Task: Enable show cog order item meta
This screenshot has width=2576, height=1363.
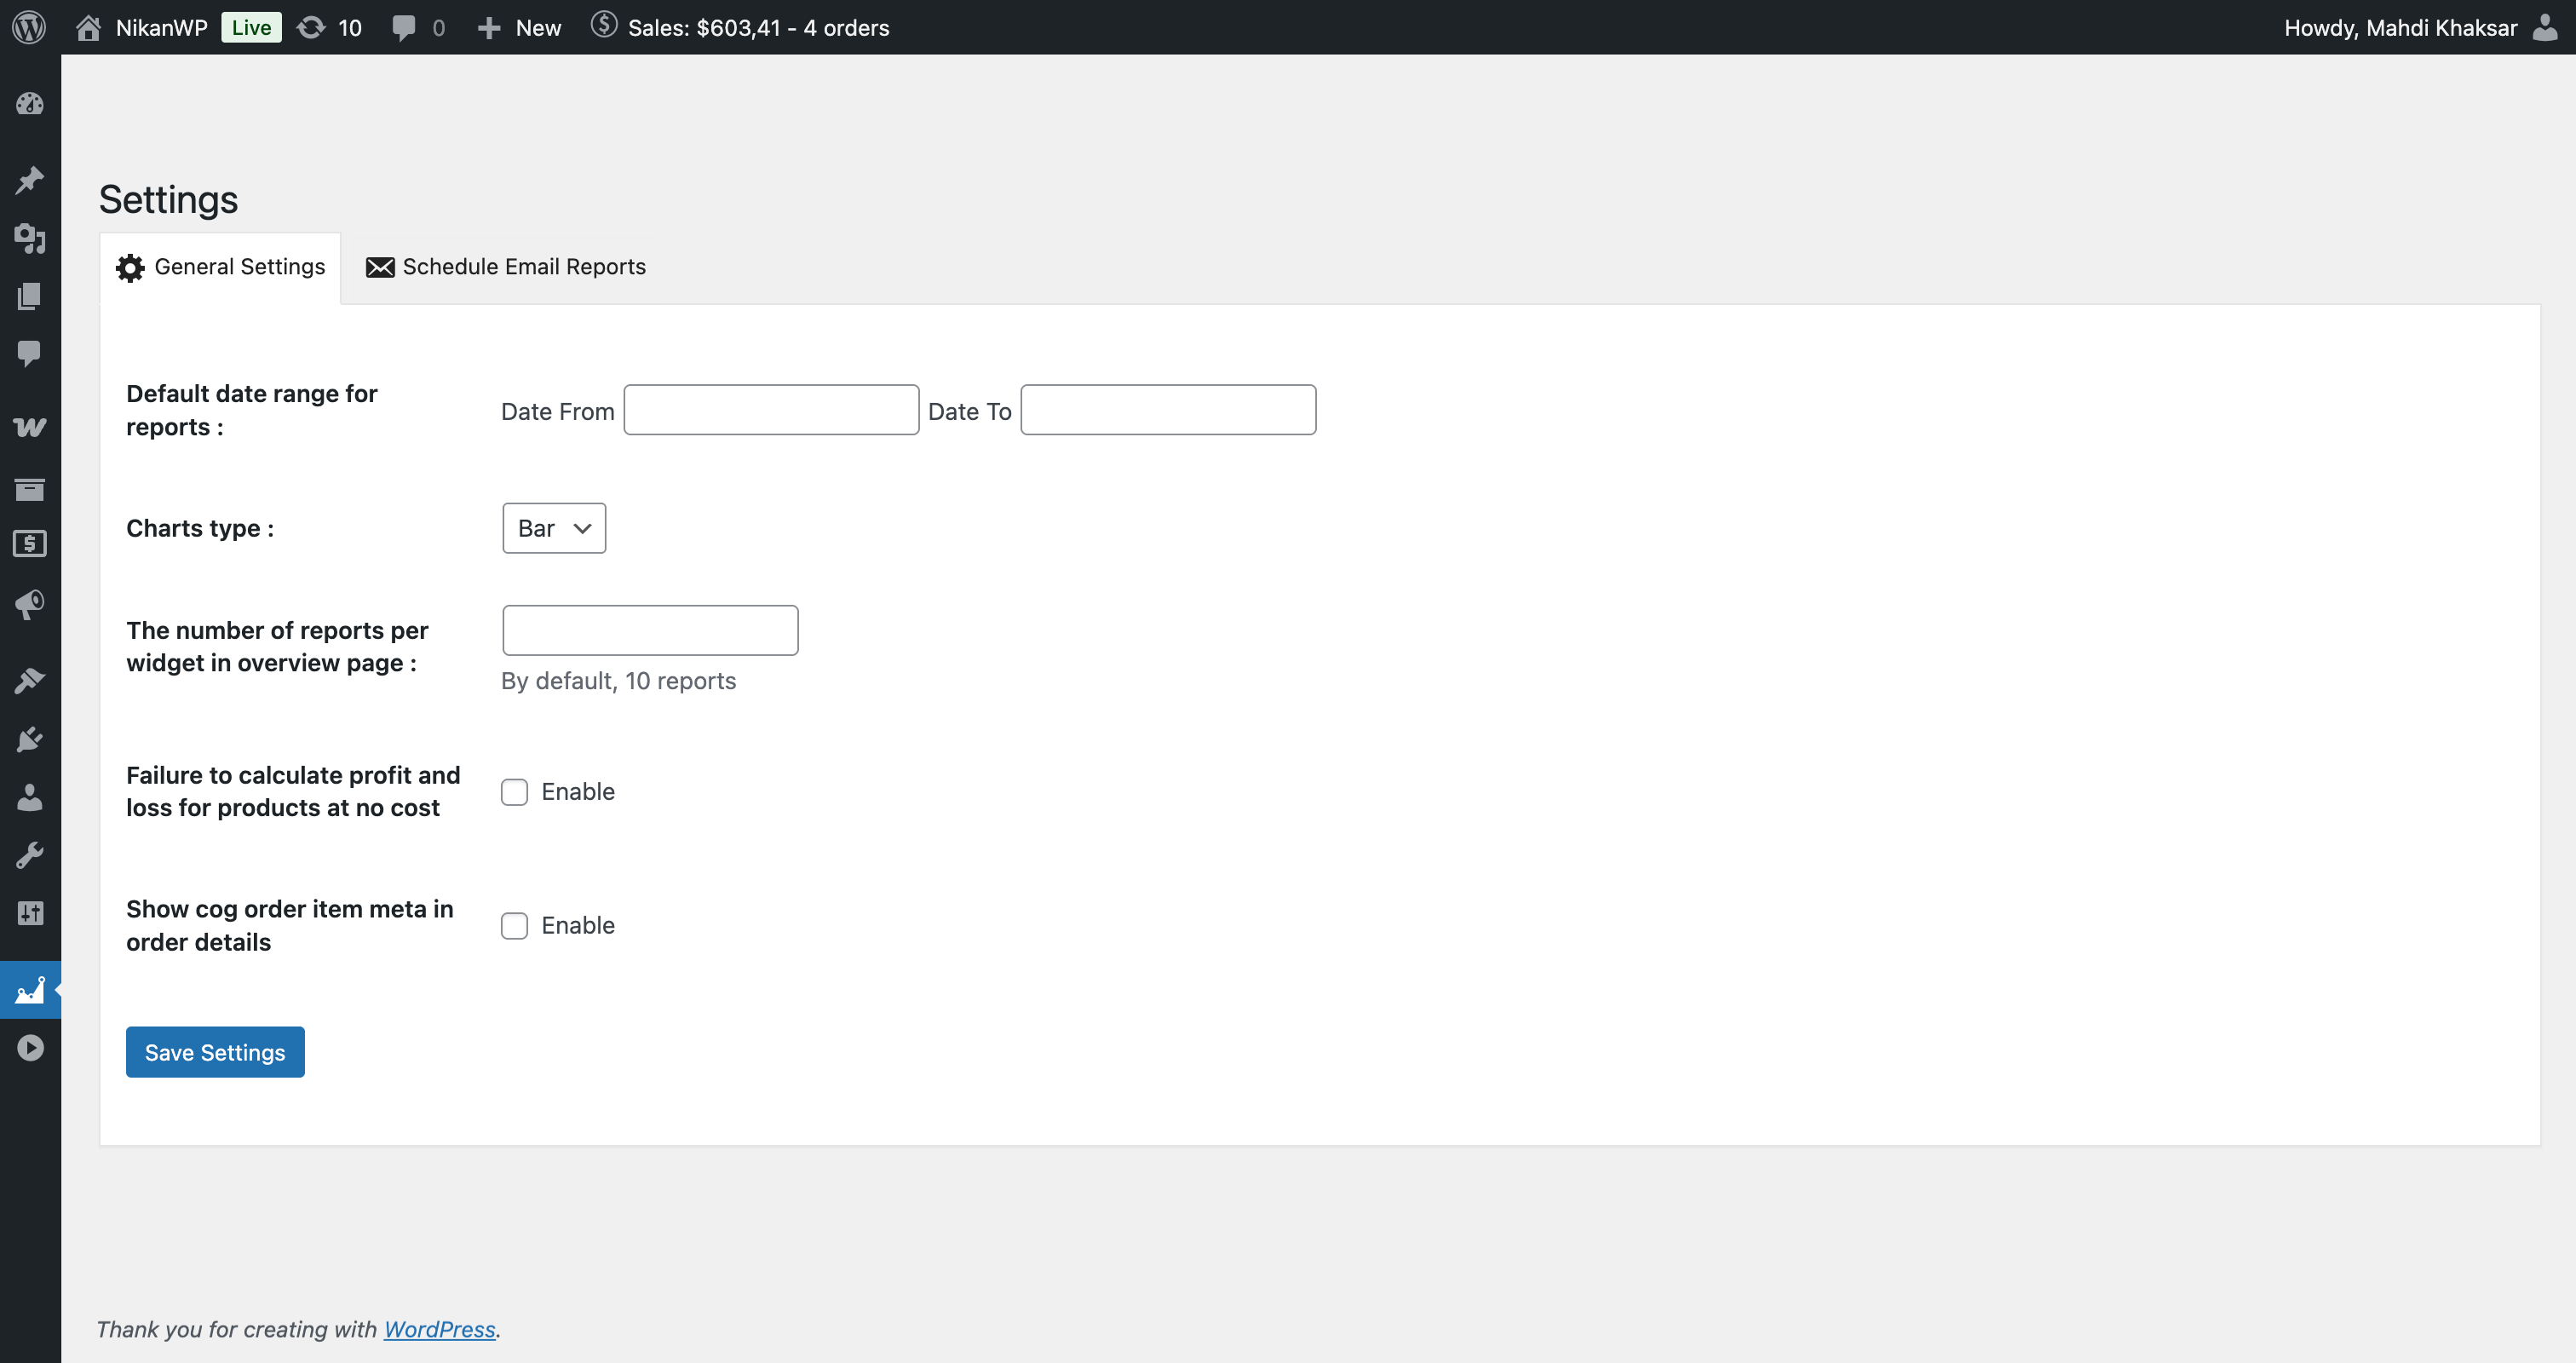Action: click(514, 926)
